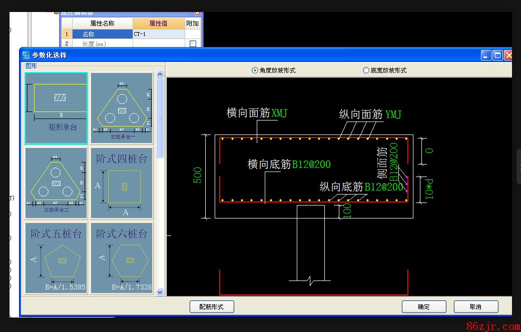Switch to 底宽放坡形式 radio option
Screen dimensions: 521x332
(366, 70)
